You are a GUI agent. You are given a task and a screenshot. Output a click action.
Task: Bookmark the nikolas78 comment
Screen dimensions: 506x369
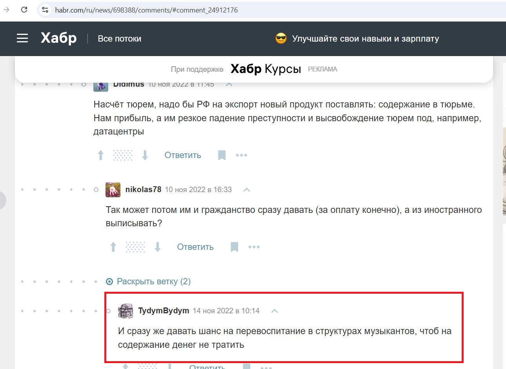tap(234, 247)
